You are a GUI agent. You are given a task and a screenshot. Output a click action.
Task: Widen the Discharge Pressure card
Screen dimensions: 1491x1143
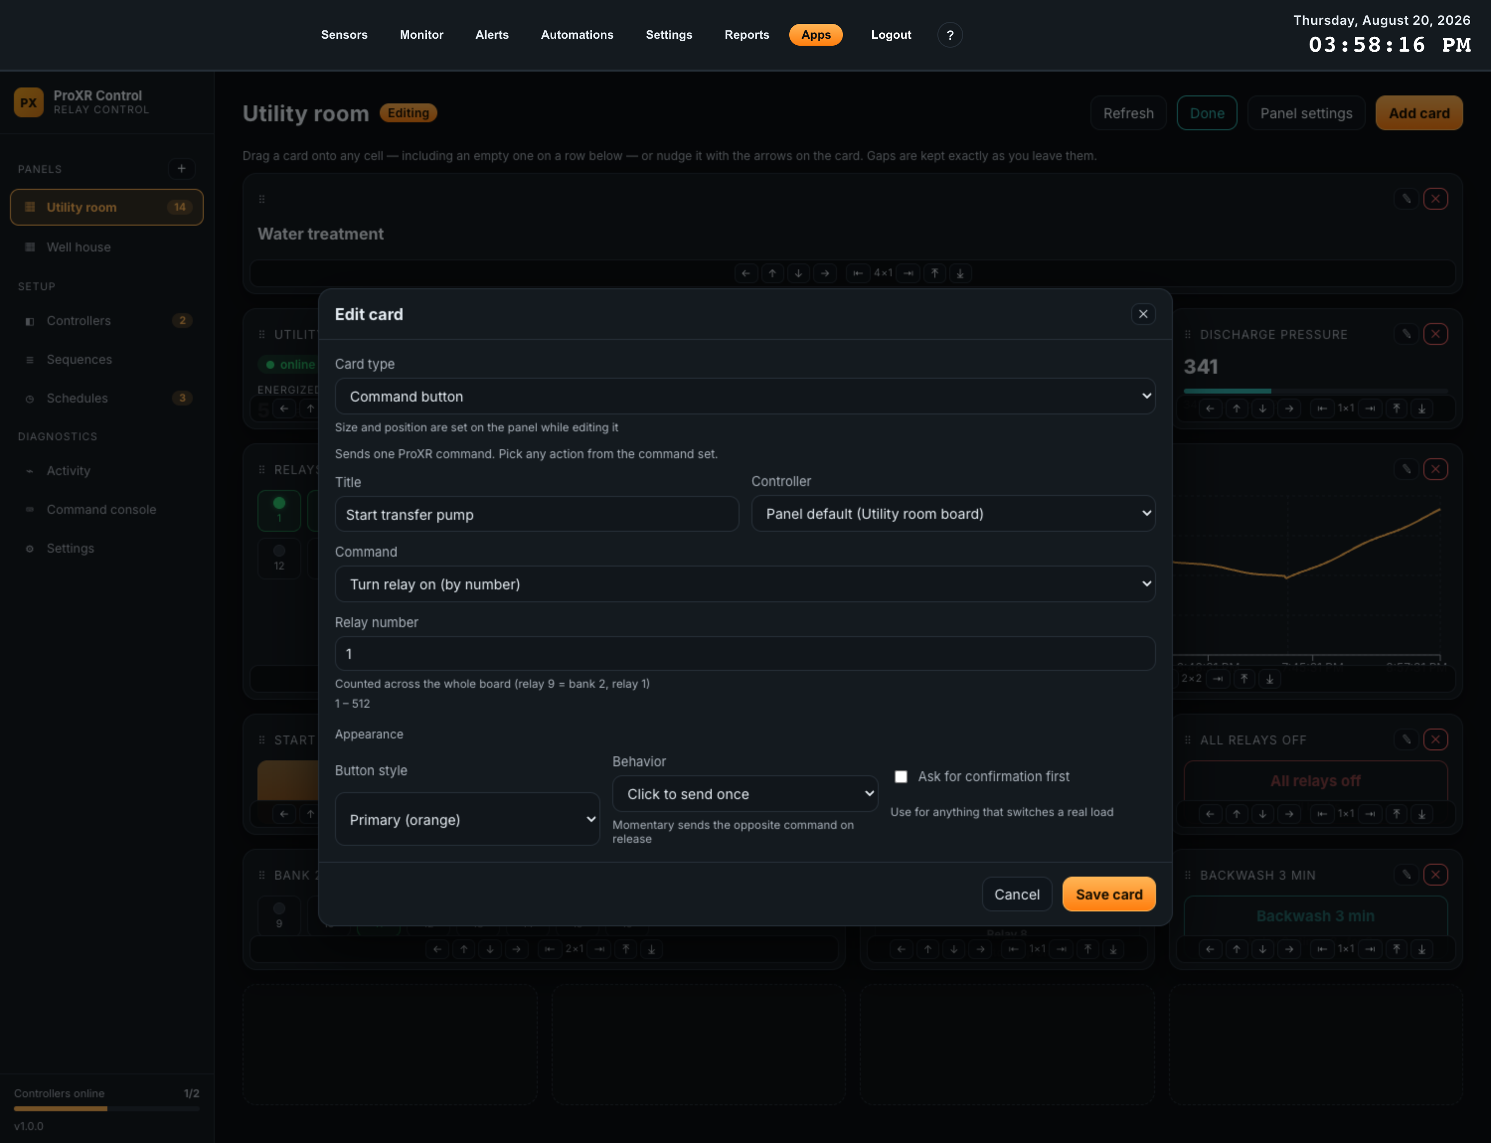coord(1370,408)
